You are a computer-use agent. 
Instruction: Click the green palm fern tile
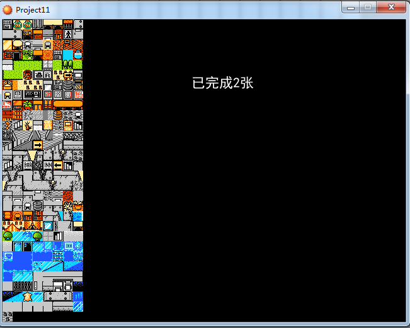coord(28,55)
